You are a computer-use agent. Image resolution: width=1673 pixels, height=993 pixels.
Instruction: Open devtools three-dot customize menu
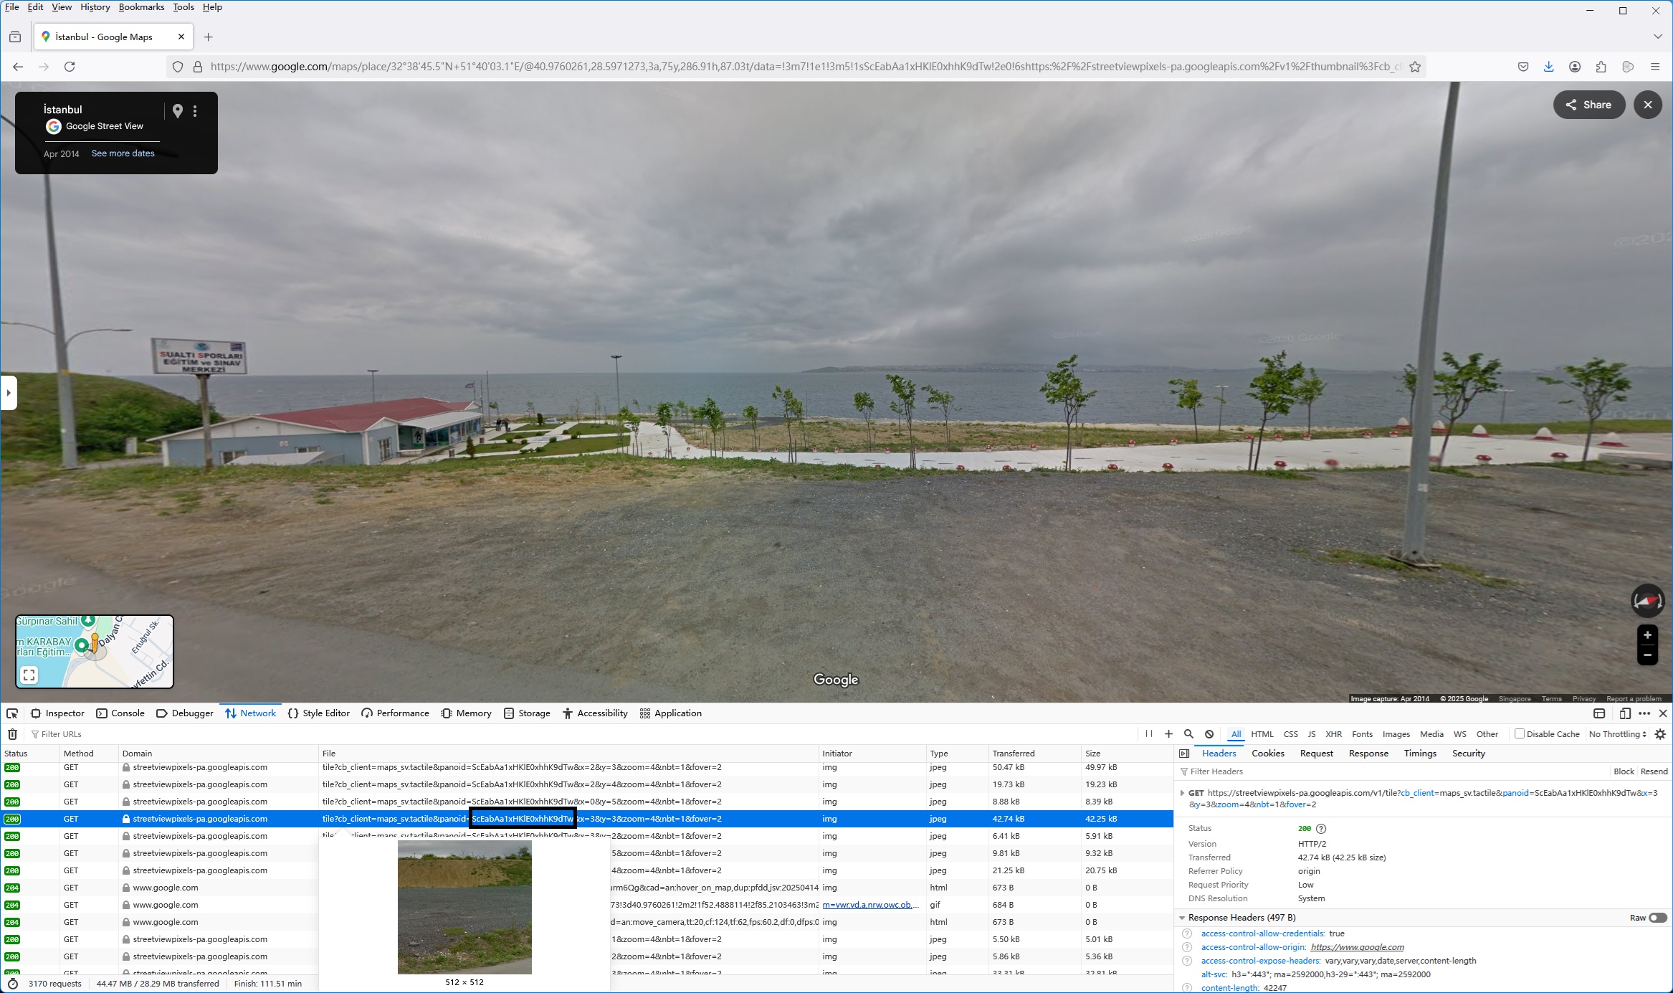pos(1644,713)
